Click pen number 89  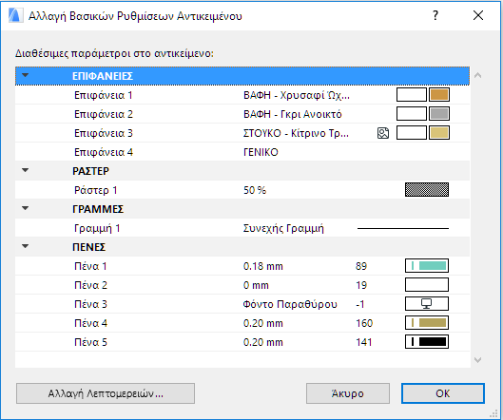361,266
